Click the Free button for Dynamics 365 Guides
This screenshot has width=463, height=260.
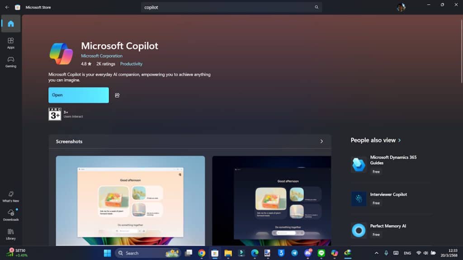point(376,172)
